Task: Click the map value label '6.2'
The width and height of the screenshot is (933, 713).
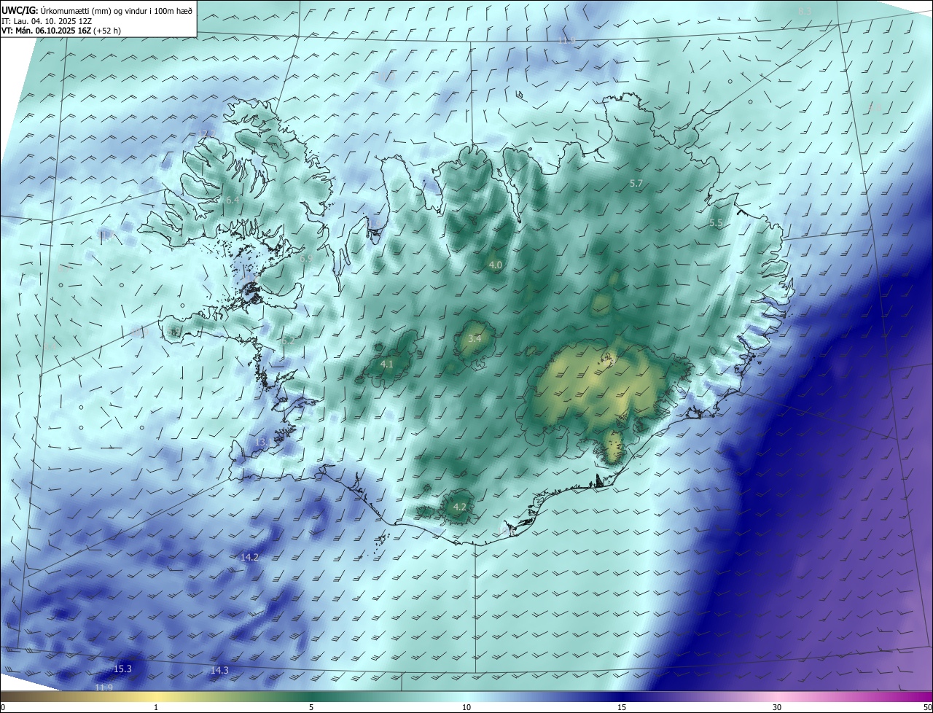Action: point(288,340)
